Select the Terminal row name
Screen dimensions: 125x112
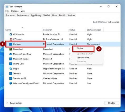coord(17,74)
